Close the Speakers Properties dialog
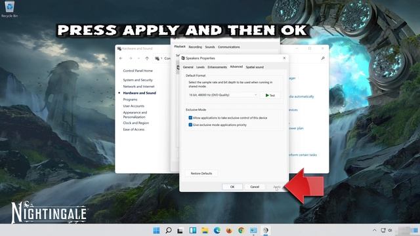 (x=284, y=58)
